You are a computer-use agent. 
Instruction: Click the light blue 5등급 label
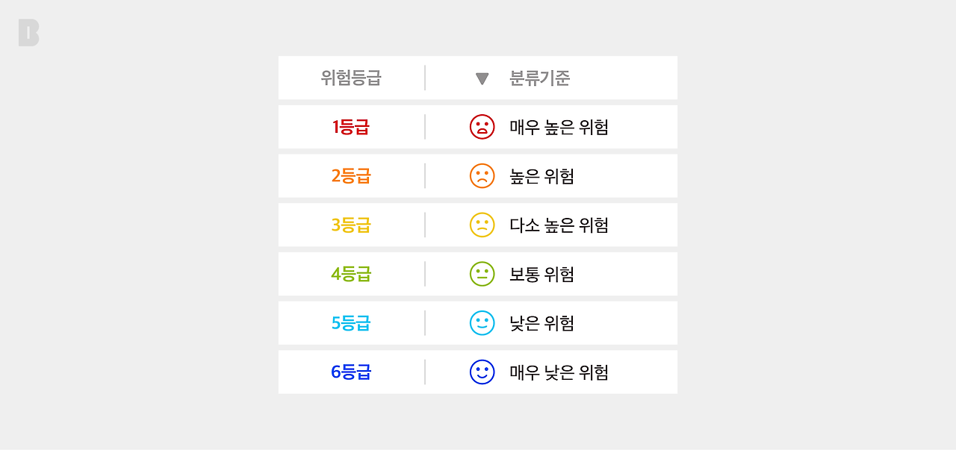tap(351, 323)
